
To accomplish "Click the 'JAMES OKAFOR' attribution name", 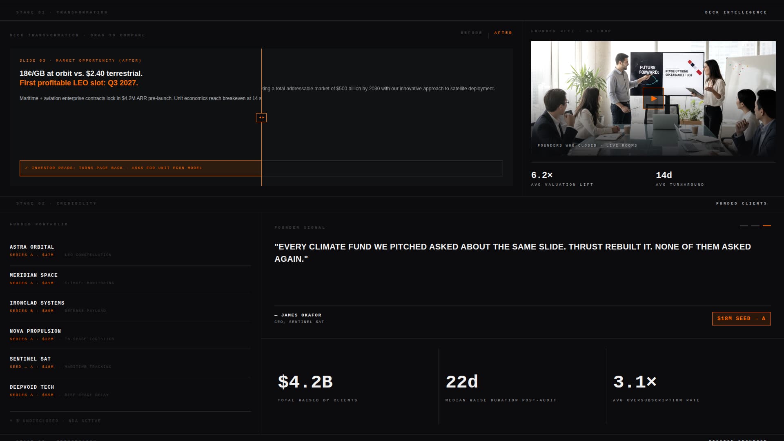I will tap(301, 315).
